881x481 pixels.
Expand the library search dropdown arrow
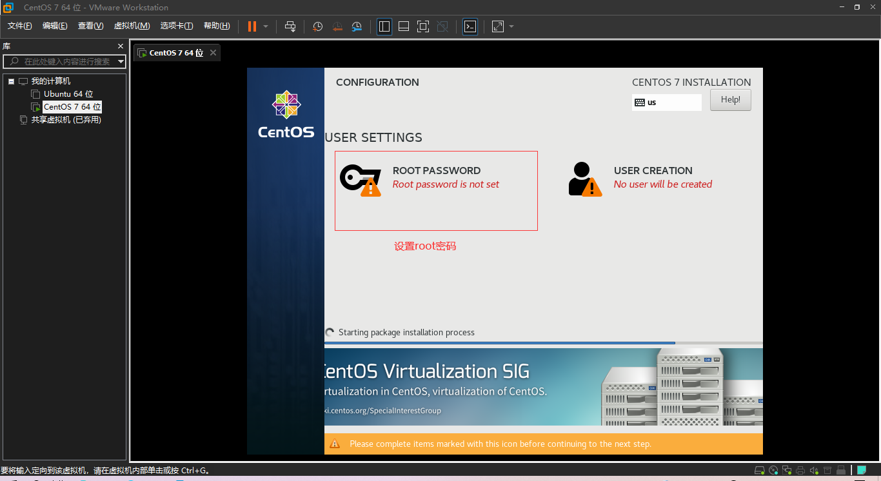[x=121, y=61]
